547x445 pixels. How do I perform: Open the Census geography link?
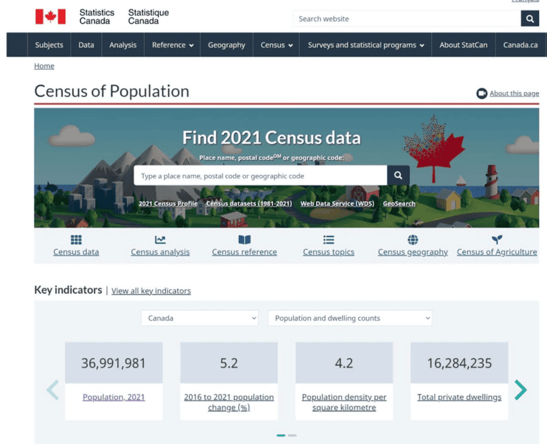tap(413, 252)
